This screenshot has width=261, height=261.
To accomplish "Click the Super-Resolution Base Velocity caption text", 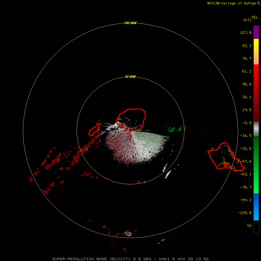I will coord(130,259).
